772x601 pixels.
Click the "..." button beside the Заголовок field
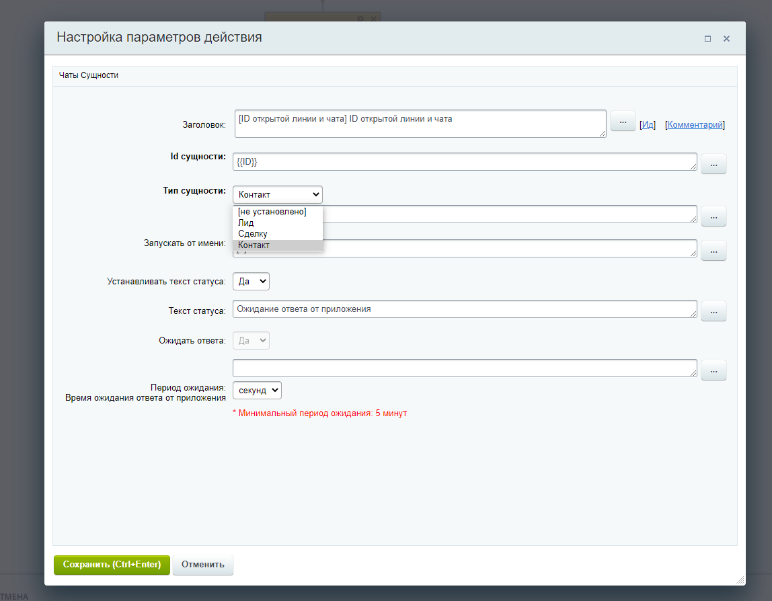(622, 122)
